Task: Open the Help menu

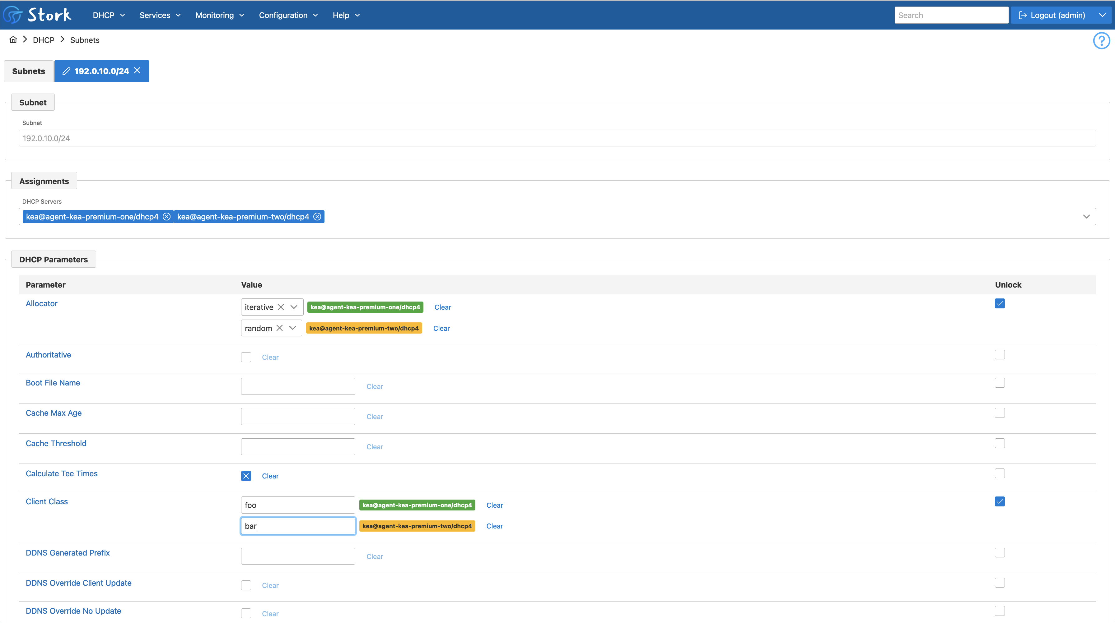Action: point(346,15)
